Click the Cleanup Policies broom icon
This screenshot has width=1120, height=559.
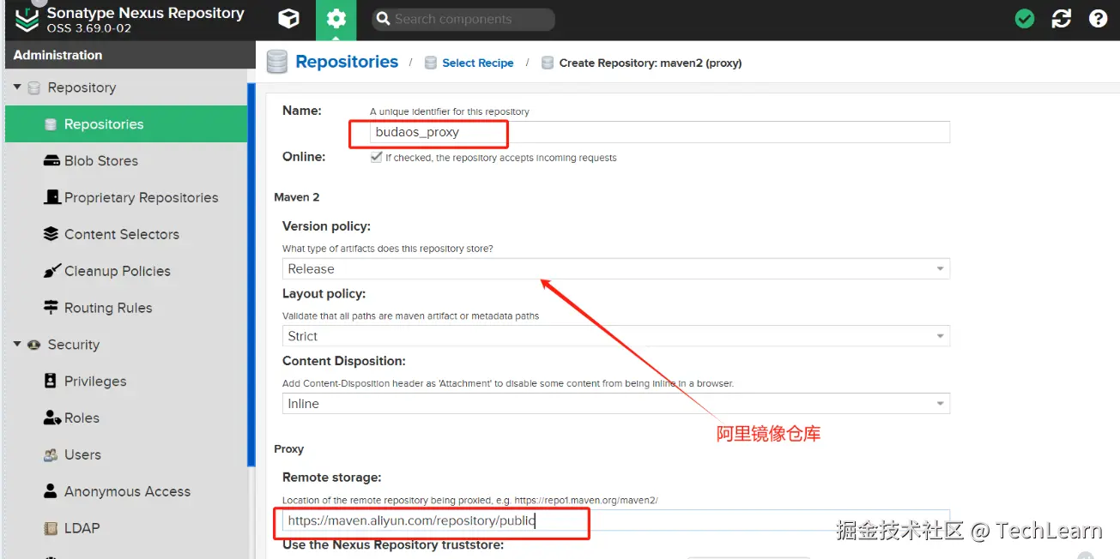[51, 271]
